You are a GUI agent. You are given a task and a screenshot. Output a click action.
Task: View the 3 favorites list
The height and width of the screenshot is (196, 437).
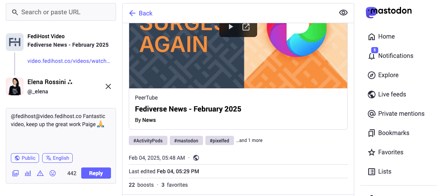click(174, 185)
